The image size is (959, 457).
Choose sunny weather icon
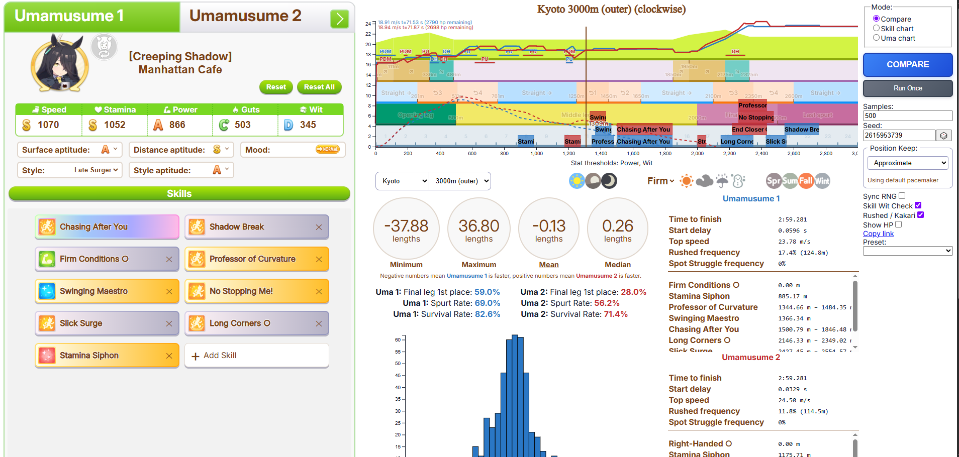coord(686,181)
